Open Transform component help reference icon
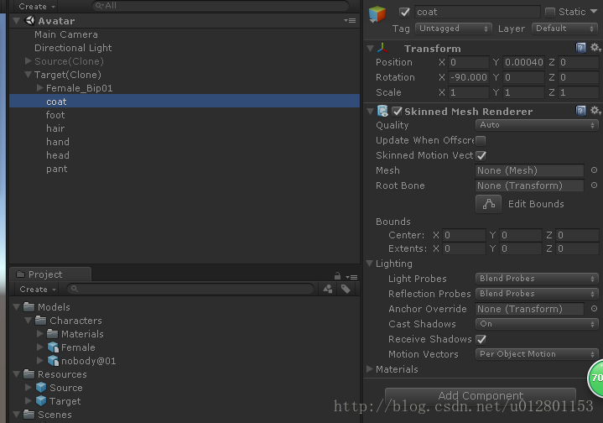603x423 pixels. point(580,48)
